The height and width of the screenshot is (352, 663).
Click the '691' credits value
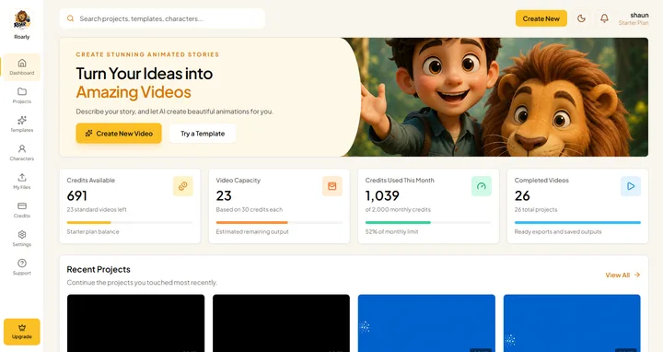(77, 196)
